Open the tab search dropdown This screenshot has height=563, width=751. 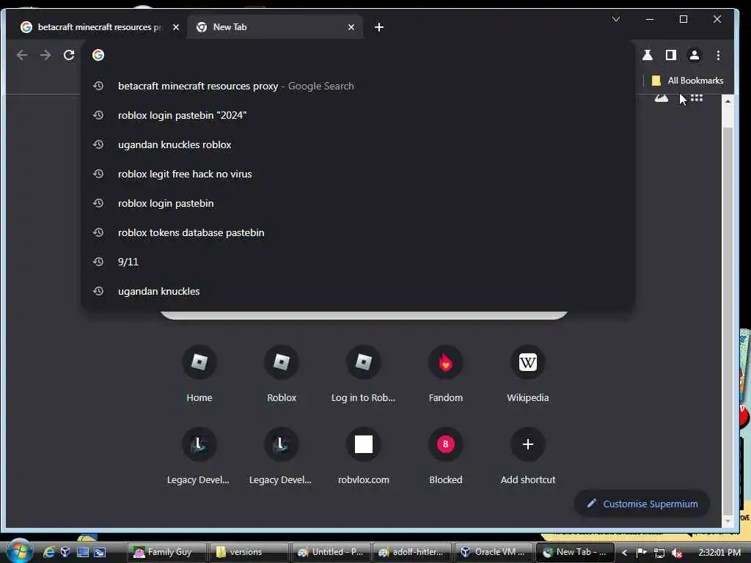616,19
